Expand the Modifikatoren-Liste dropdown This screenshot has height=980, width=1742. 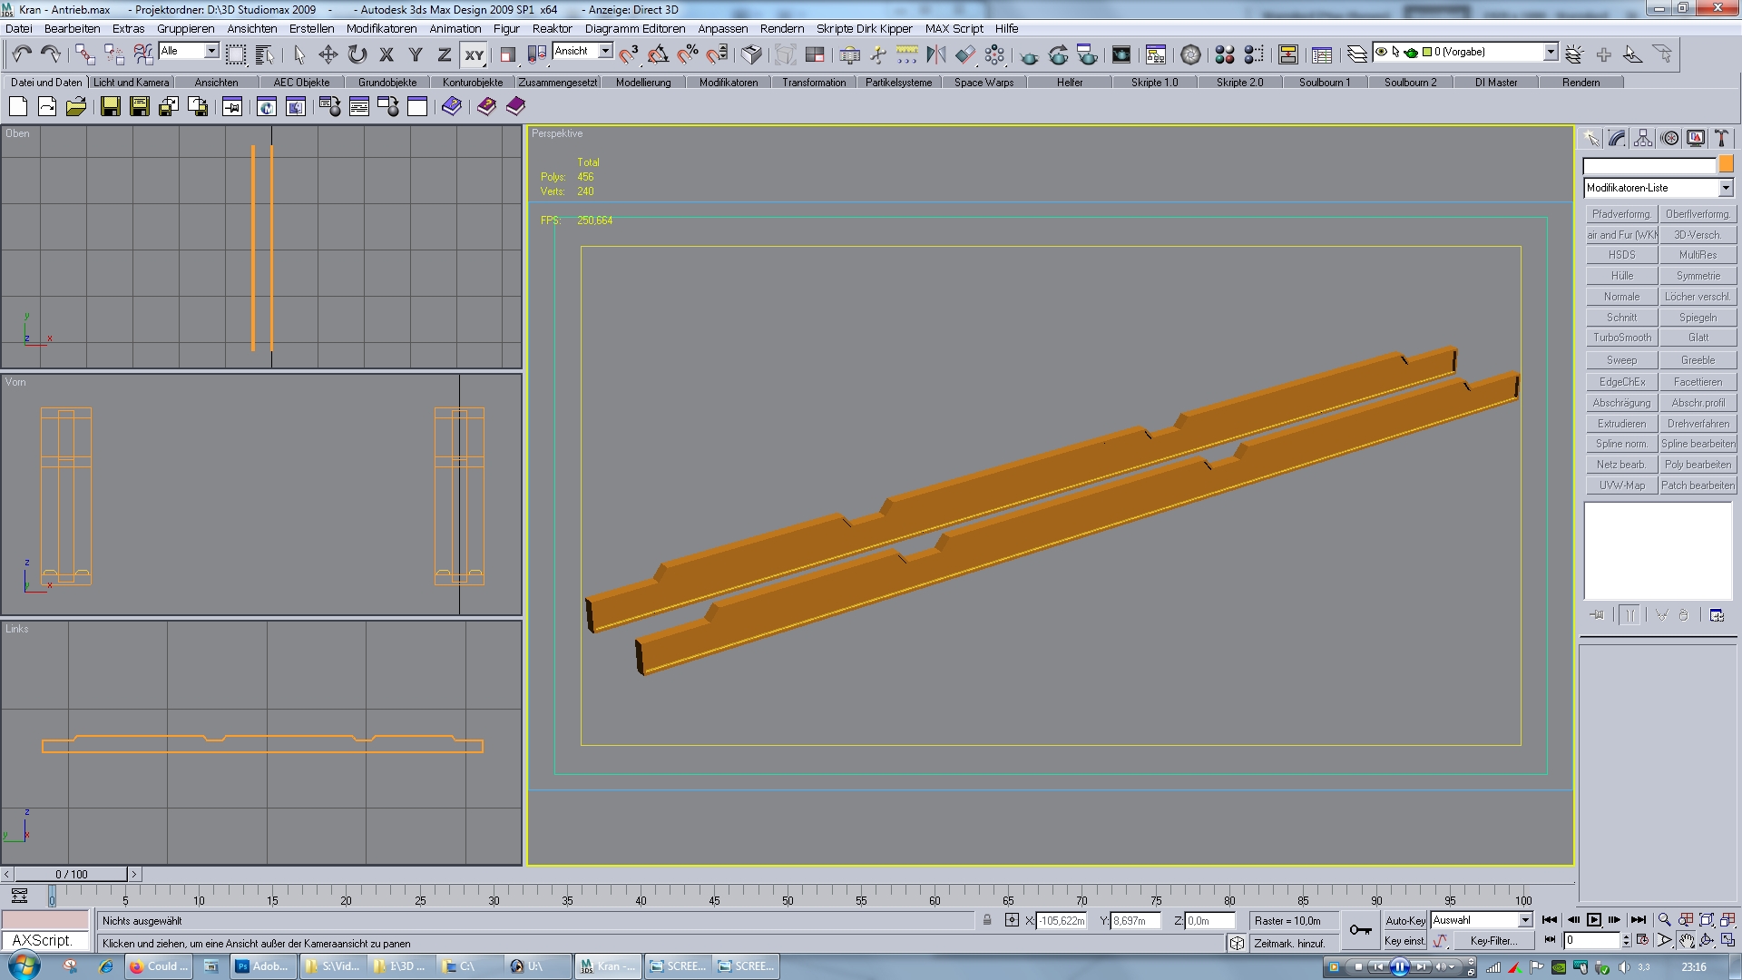tap(1725, 188)
